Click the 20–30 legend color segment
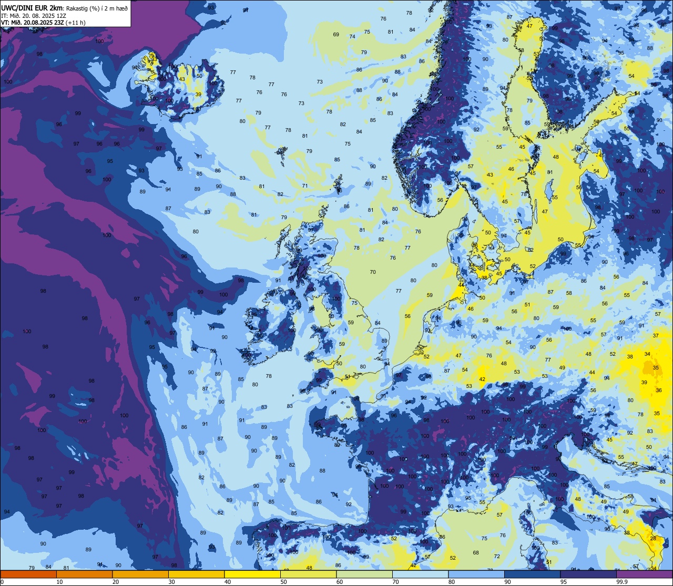The height and width of the screenshot is (586, 673). (140, 574)
